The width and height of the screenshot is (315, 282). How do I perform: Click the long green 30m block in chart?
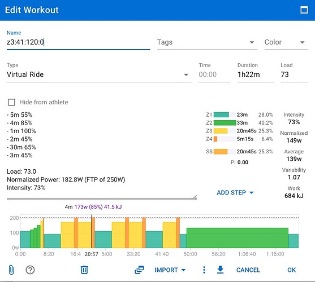238,238
